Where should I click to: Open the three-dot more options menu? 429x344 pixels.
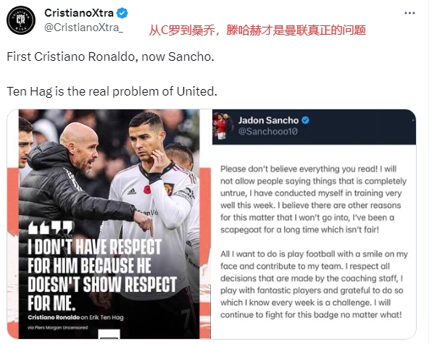click(x=409, y=13)
